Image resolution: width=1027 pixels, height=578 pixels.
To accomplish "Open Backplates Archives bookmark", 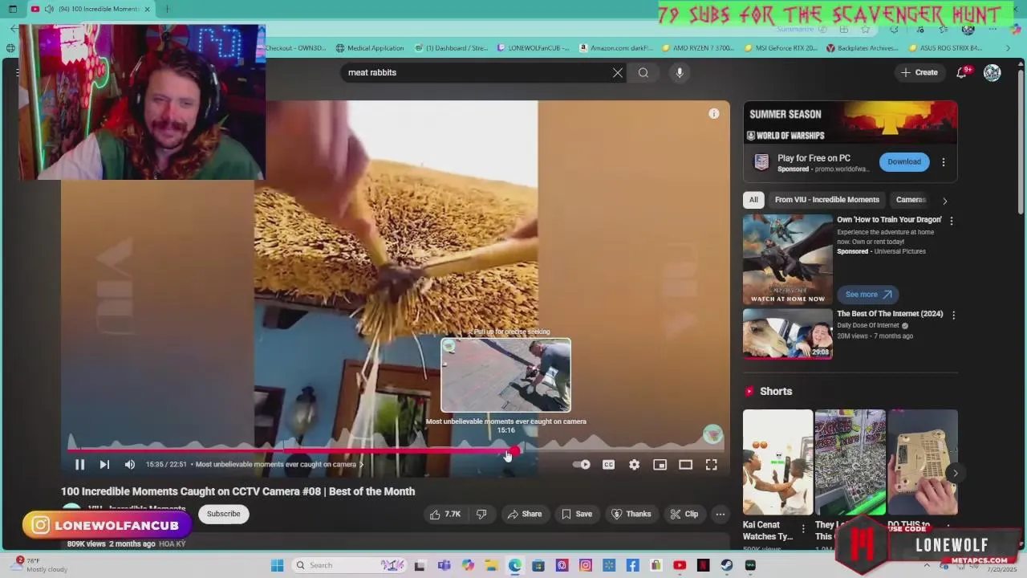I will (862, 48).
